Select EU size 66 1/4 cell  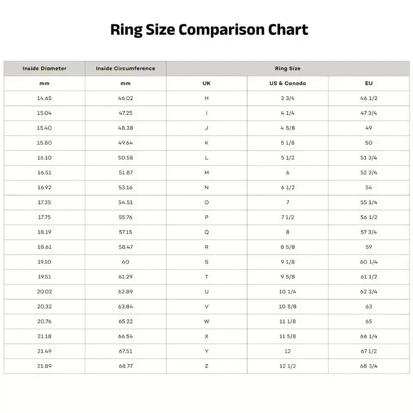point(369,336)
